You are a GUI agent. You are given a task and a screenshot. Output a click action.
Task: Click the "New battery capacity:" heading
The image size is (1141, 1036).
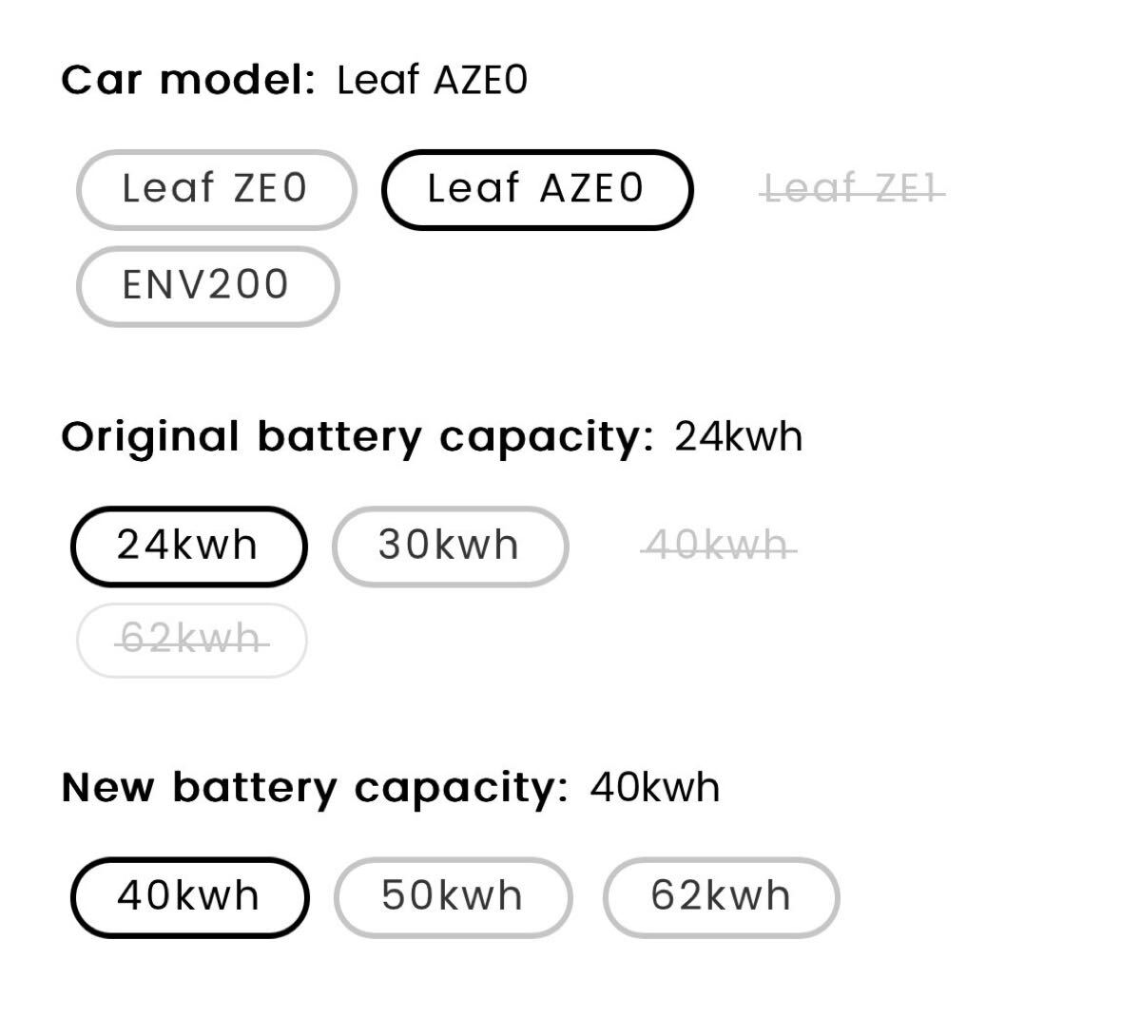coord(314,788)
